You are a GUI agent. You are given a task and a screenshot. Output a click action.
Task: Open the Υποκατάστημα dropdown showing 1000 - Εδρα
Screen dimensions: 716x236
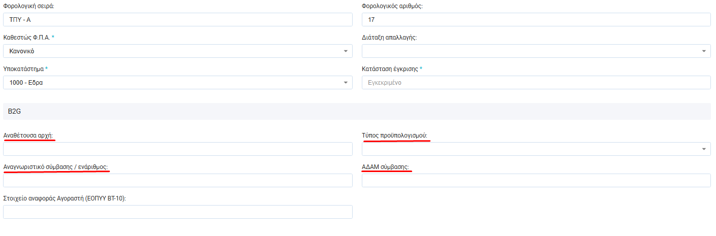178,83
